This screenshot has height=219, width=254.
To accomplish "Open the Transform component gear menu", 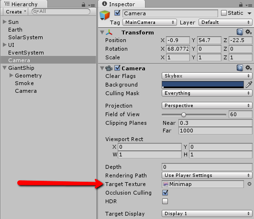I will tap(248, 32).
